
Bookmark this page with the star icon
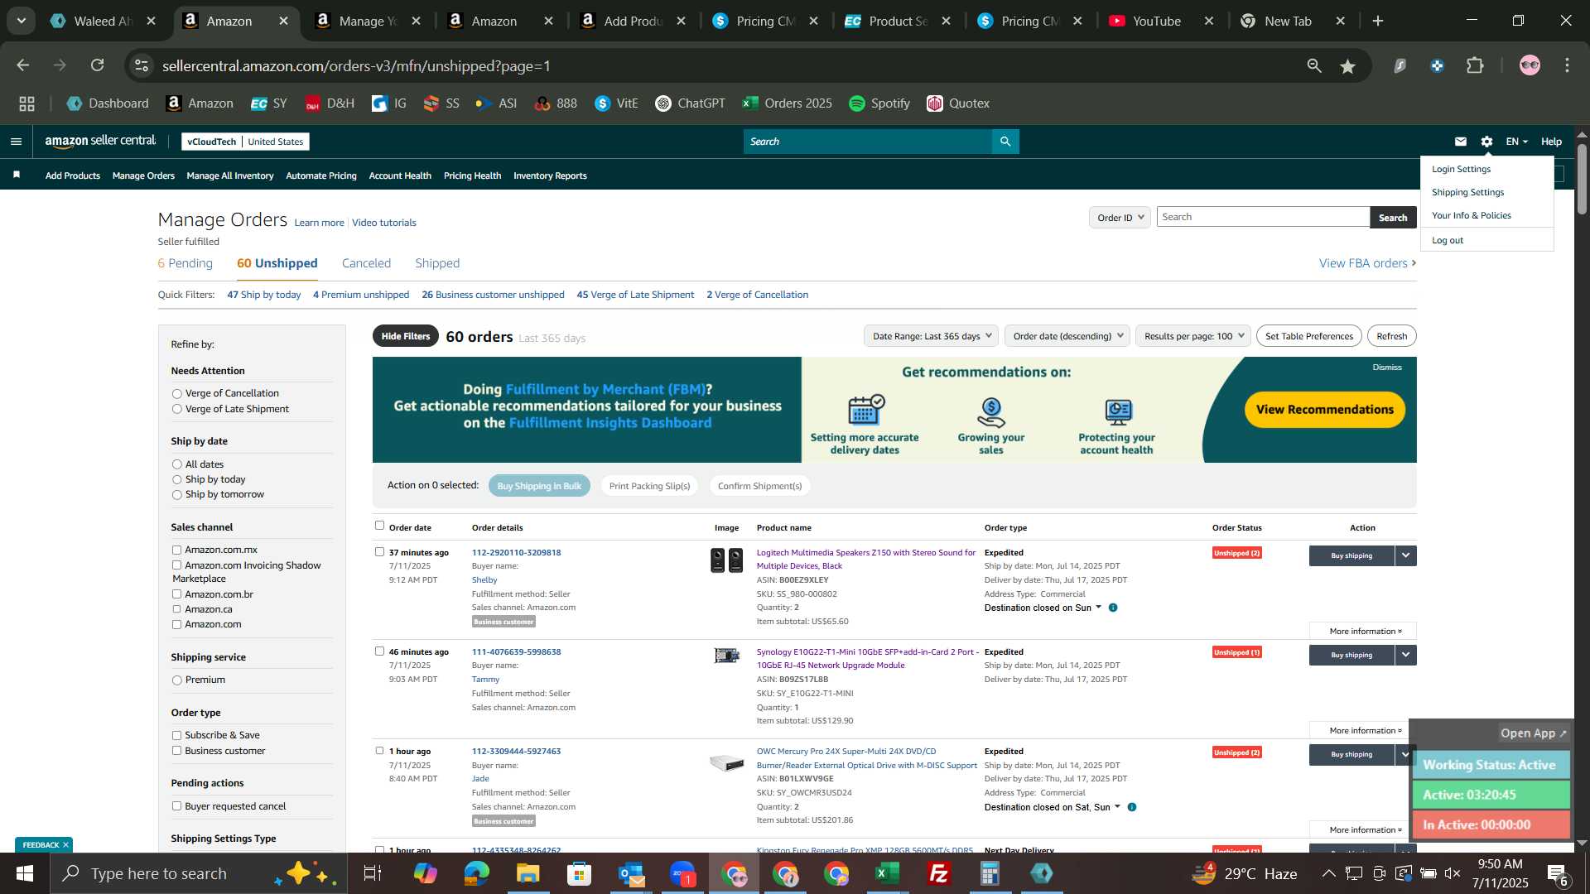pos(1348,66)
